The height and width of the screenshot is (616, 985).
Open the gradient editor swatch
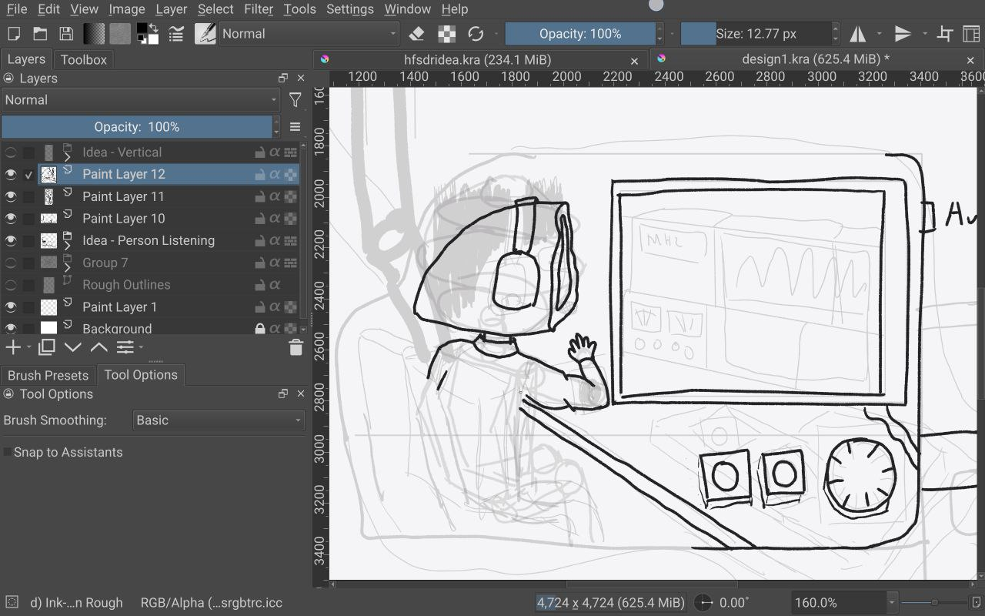pos(94,34)
